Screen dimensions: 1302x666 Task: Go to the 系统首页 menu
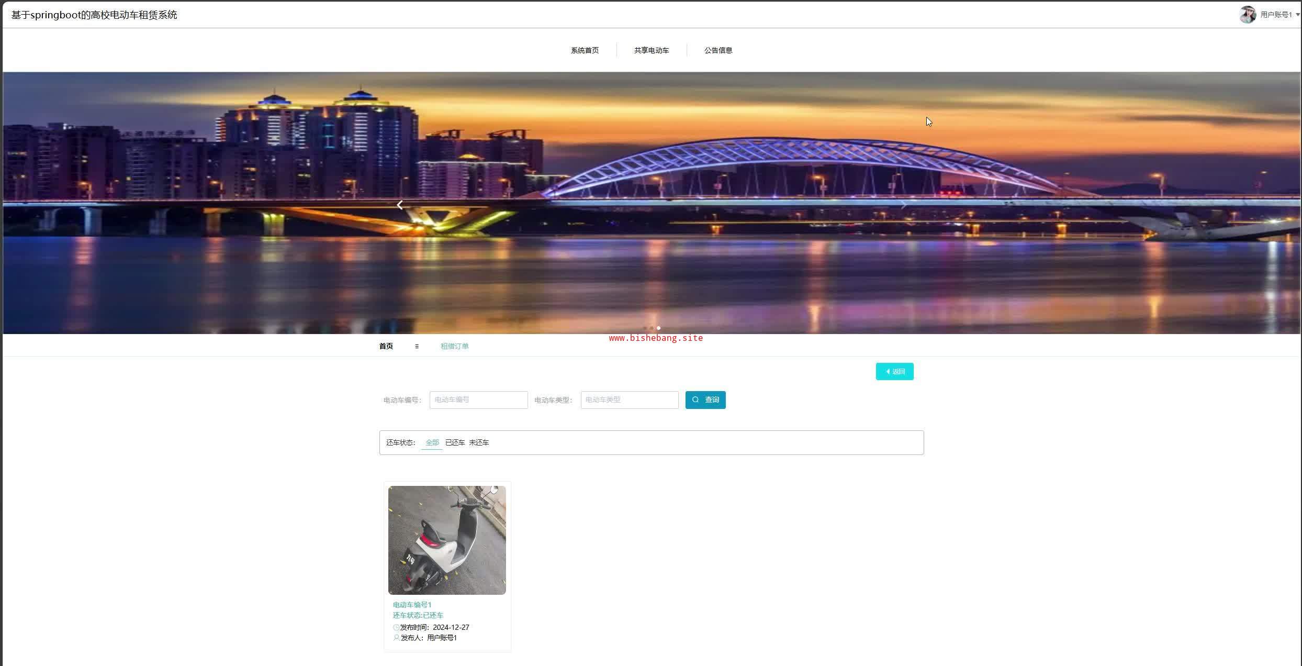click(585, 50)
